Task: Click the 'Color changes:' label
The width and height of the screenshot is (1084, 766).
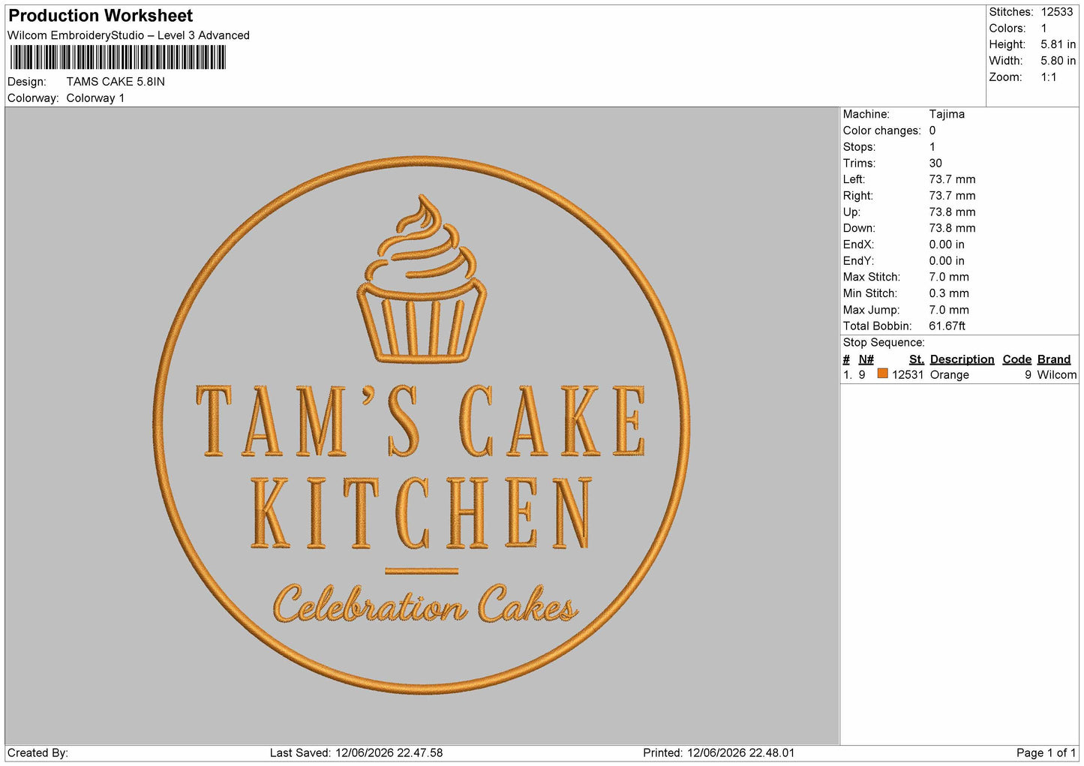Action: click(x=881, y=131)
